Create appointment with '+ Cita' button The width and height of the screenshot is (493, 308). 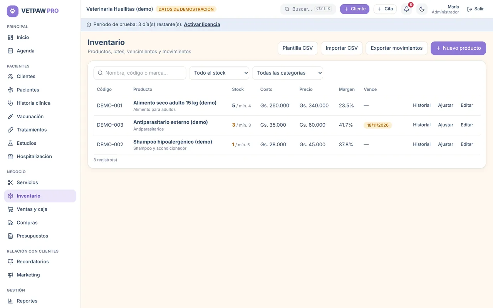(x=385, y=9)
